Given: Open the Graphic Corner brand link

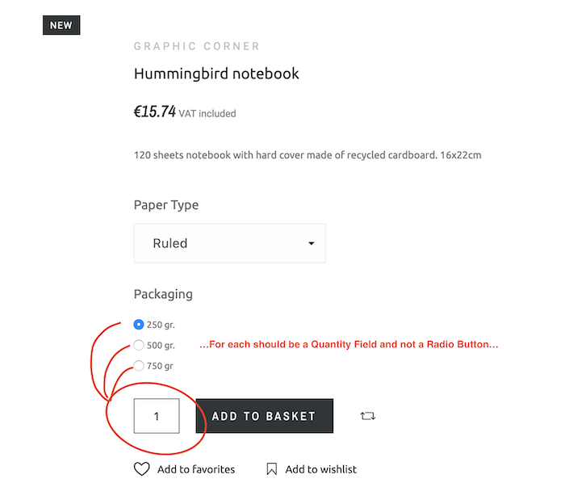Looking at the screenshot, I should [x=197, y=47].
